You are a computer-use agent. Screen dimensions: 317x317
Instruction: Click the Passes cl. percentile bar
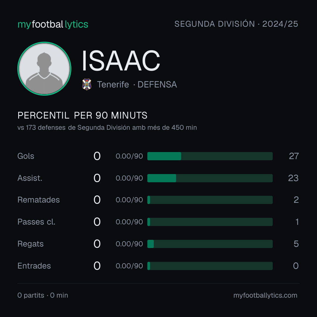click(210, 222)
